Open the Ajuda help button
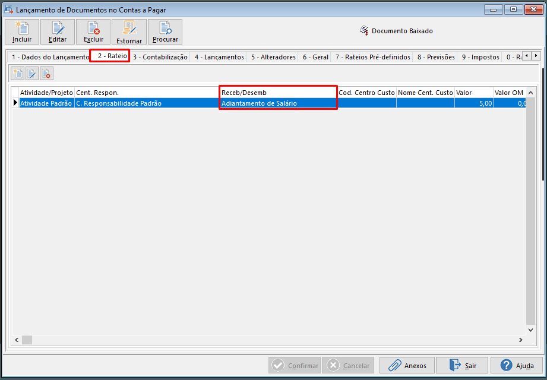 pyautogui.click(x=517, y=365)
